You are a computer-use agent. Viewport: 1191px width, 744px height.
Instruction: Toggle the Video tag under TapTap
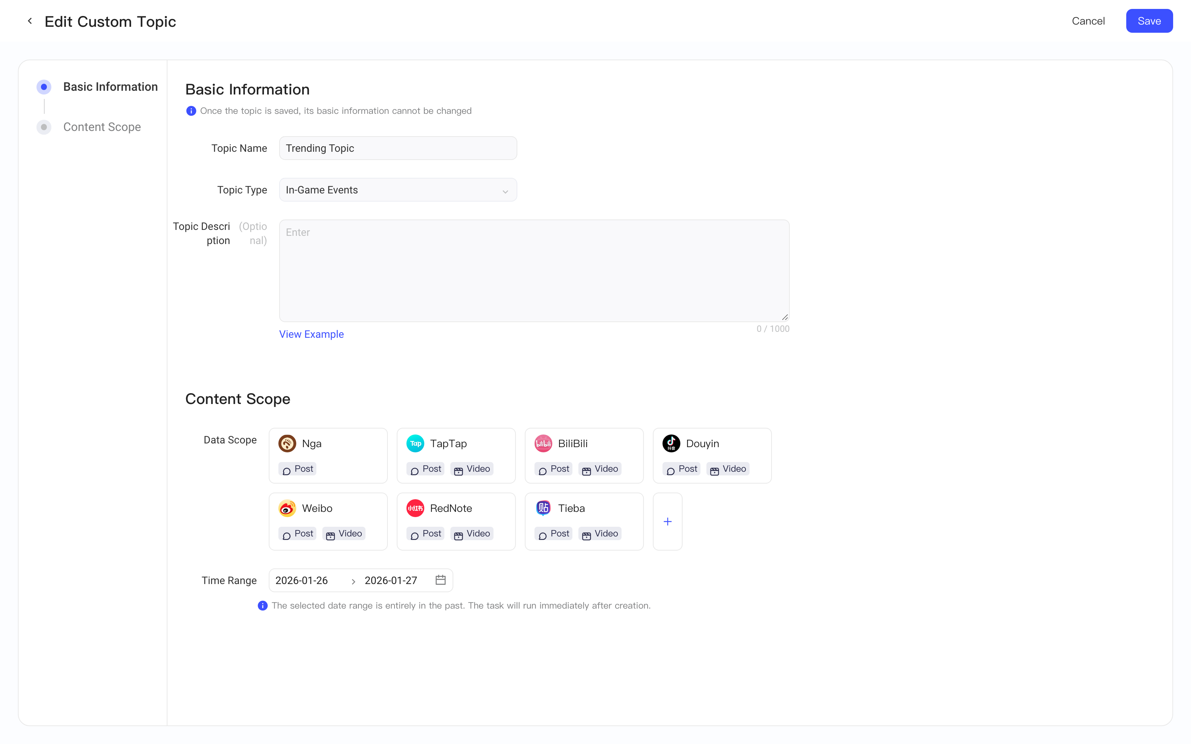click(x=472, y=469)
